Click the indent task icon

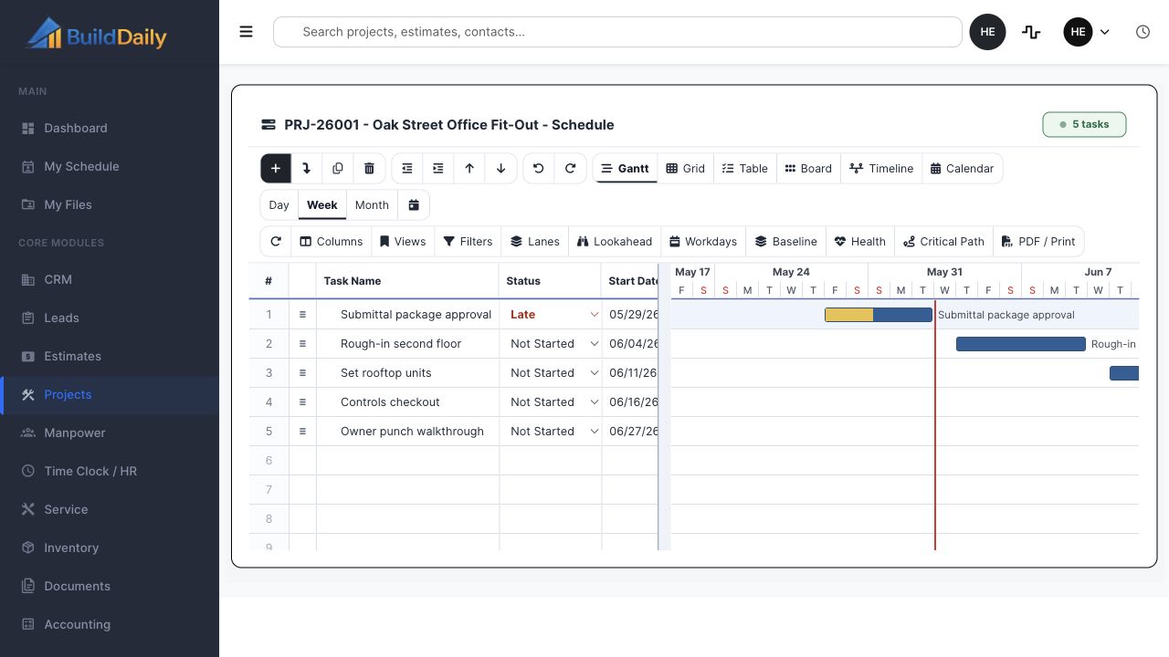[x=438, y=169]
